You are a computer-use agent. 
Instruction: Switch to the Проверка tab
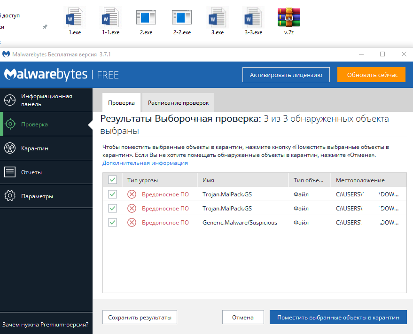[x=121, y=102]
